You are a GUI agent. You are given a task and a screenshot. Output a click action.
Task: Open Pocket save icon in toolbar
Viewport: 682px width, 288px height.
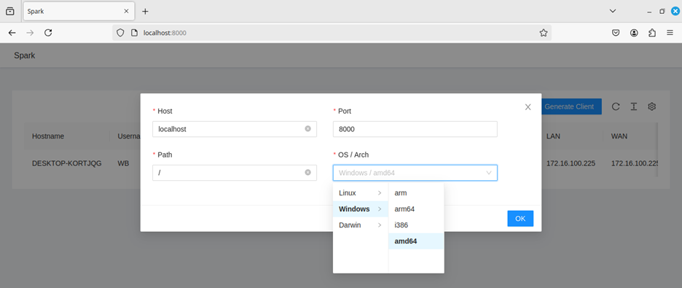(x=616, y=33)
